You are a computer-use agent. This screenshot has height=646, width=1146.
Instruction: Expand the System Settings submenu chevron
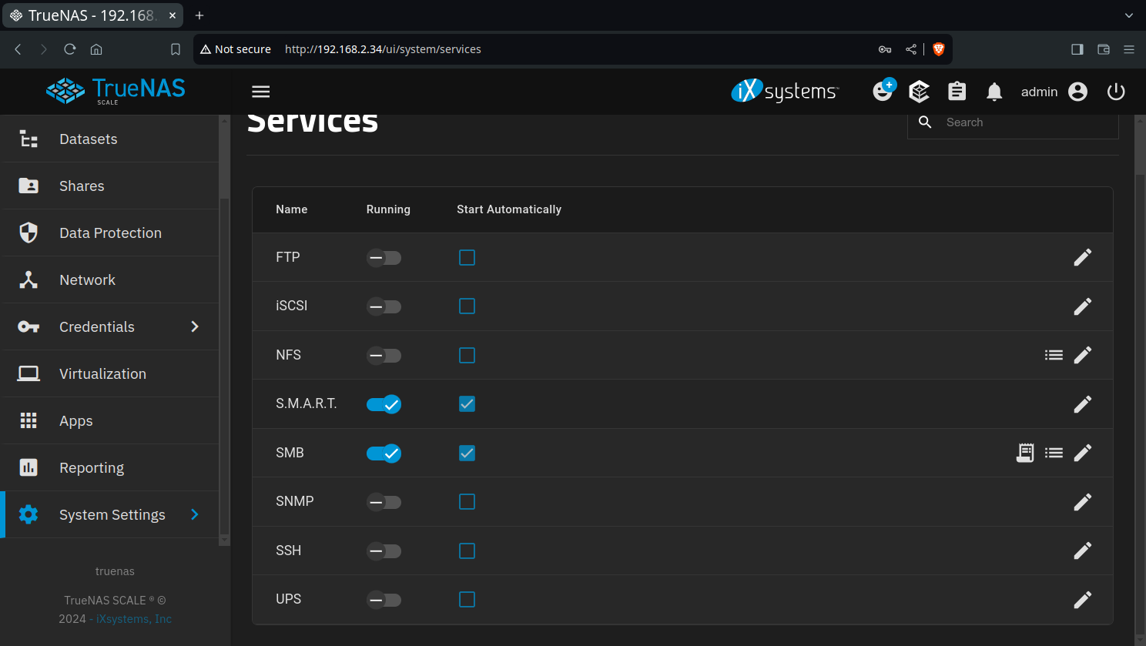coord(195,514)
